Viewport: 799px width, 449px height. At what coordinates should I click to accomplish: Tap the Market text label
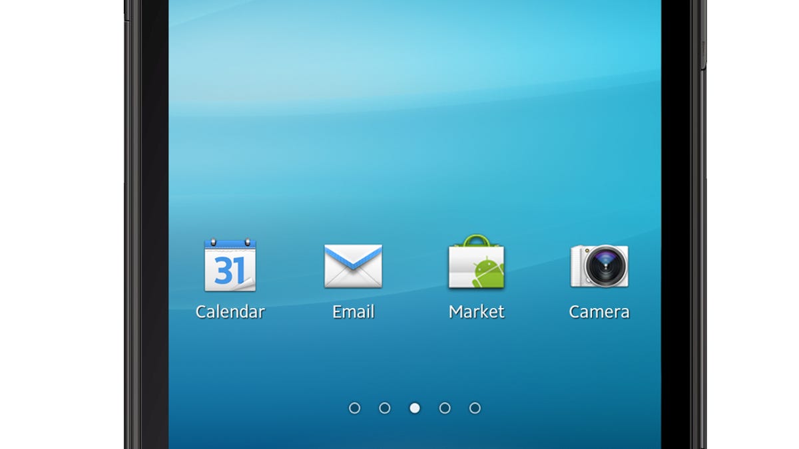[476, 311]
